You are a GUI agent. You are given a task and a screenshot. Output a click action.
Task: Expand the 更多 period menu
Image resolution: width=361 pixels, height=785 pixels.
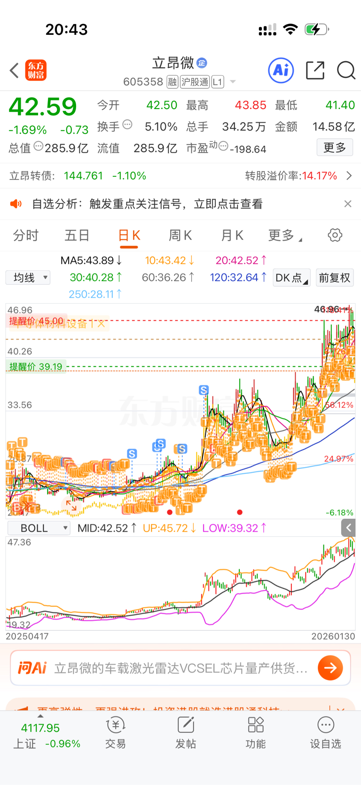(285, 235)
